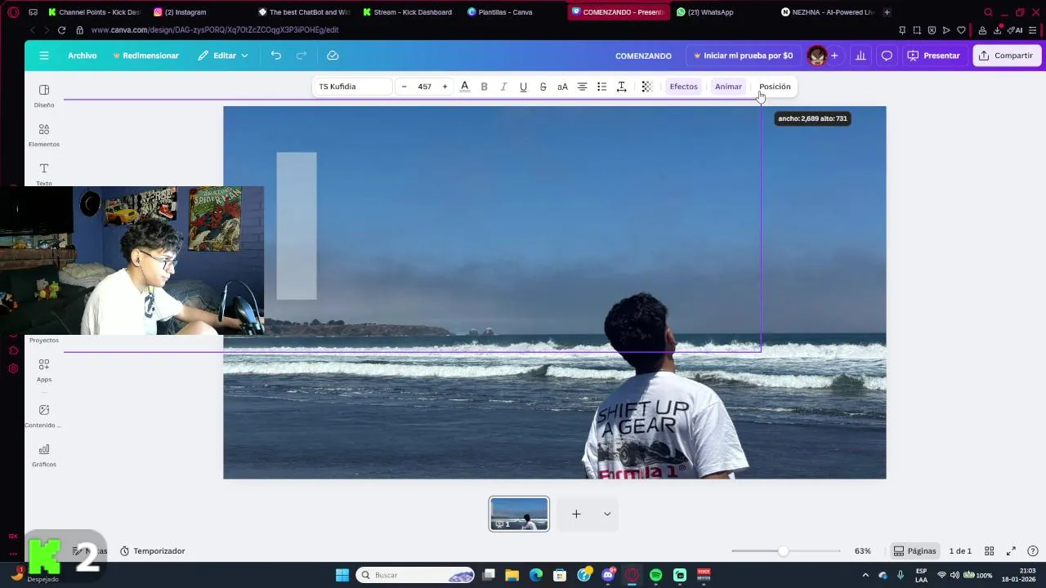The width and height of the screenshot is (1046, 588).
Task: Enter fullscreen mode
Action: click(x=1011, y=551)
